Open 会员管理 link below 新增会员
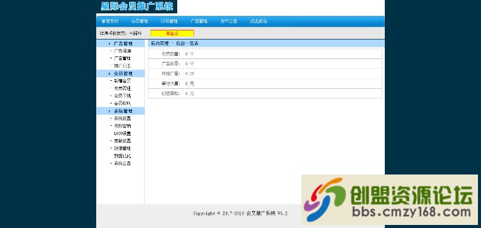This screenshot has height=228, width=481. click(122, 88)
